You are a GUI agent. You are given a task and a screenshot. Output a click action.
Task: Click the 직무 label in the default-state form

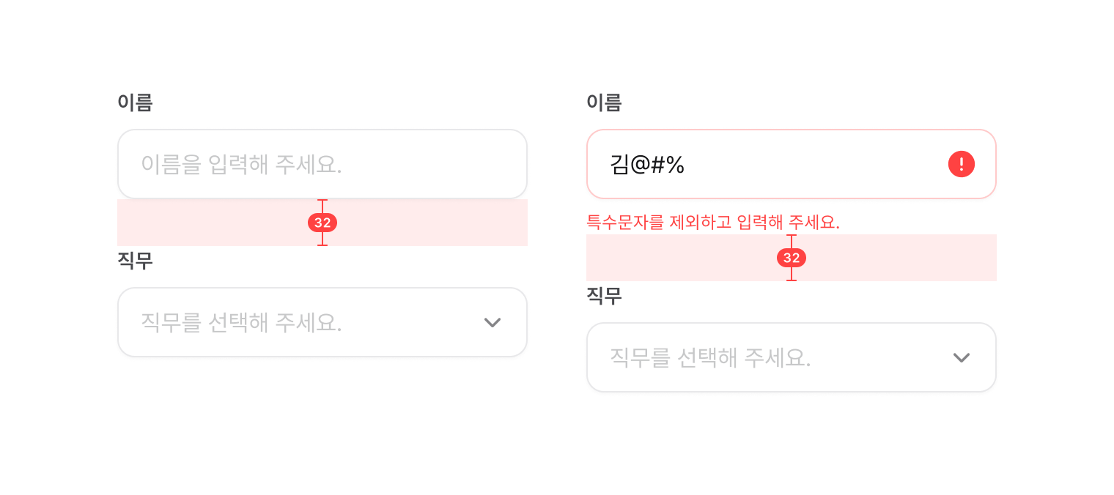pos(135,261)
